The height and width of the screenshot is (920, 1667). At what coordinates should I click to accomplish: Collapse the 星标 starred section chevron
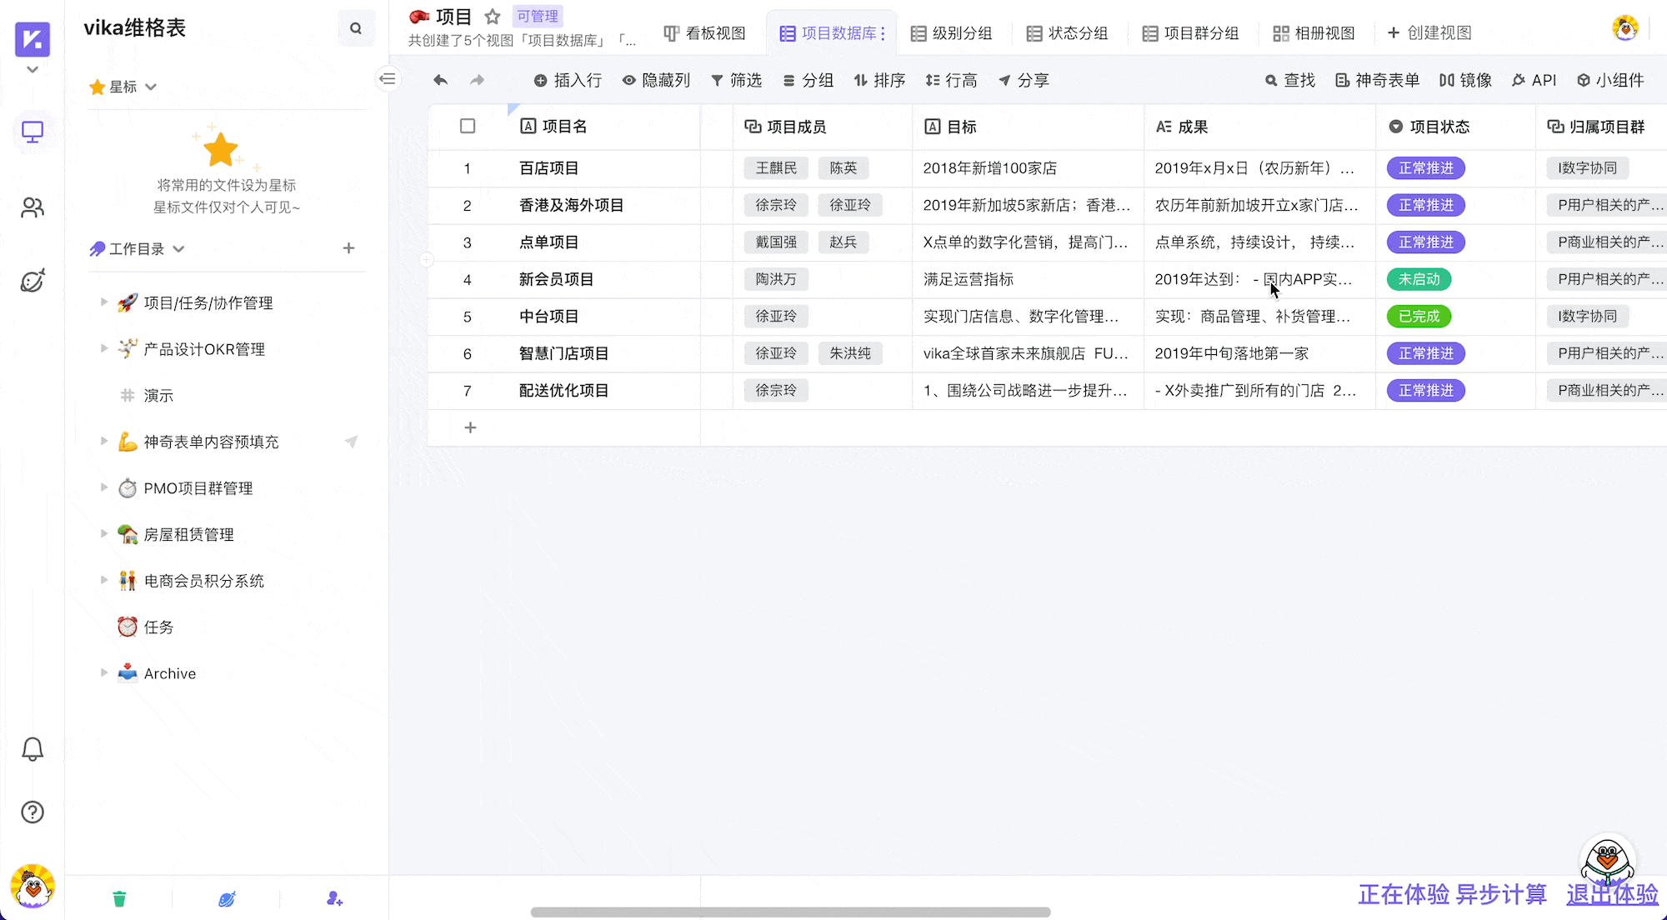[151, 86]
